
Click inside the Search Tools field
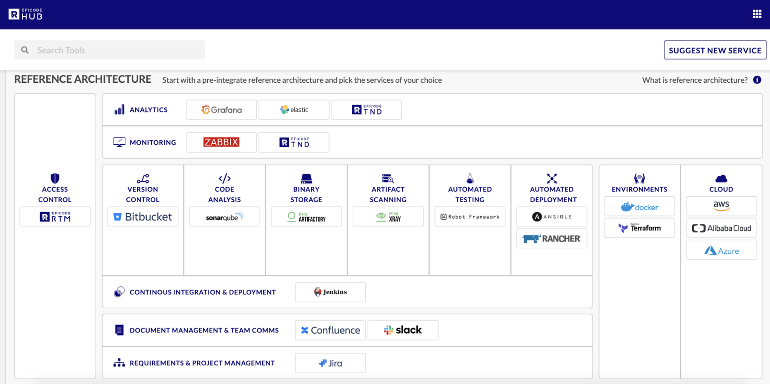[110, 50]
